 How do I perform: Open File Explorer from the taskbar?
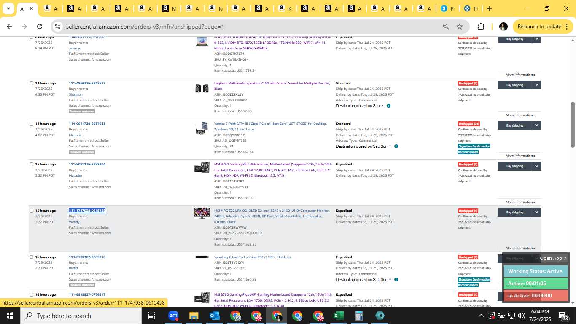(194, 316)
